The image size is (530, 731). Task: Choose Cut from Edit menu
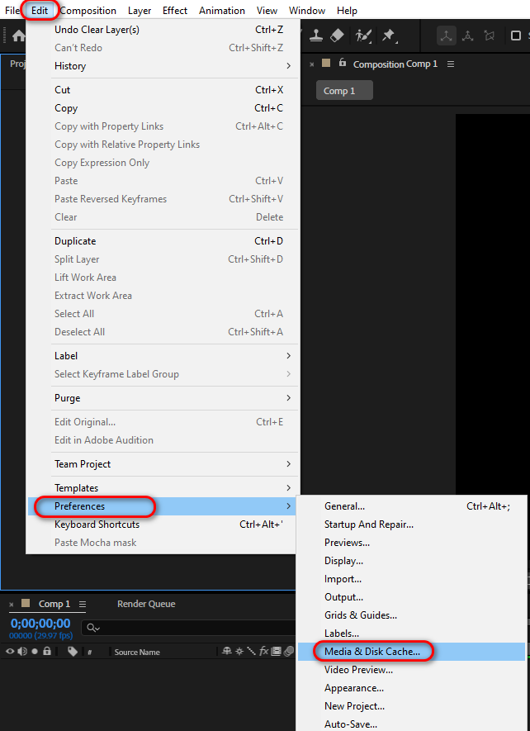pos(163,90)
